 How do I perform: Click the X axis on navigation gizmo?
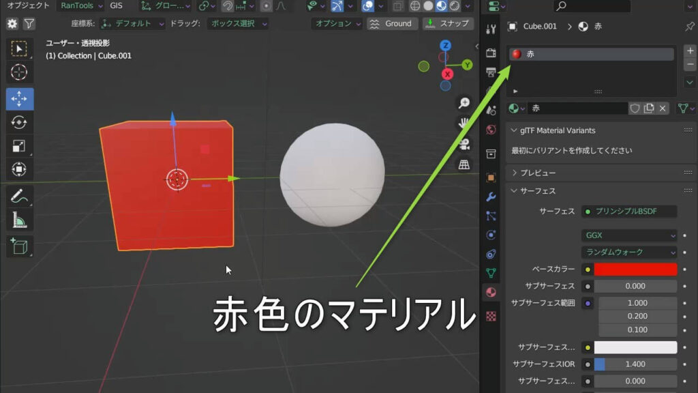pos(447,74)
